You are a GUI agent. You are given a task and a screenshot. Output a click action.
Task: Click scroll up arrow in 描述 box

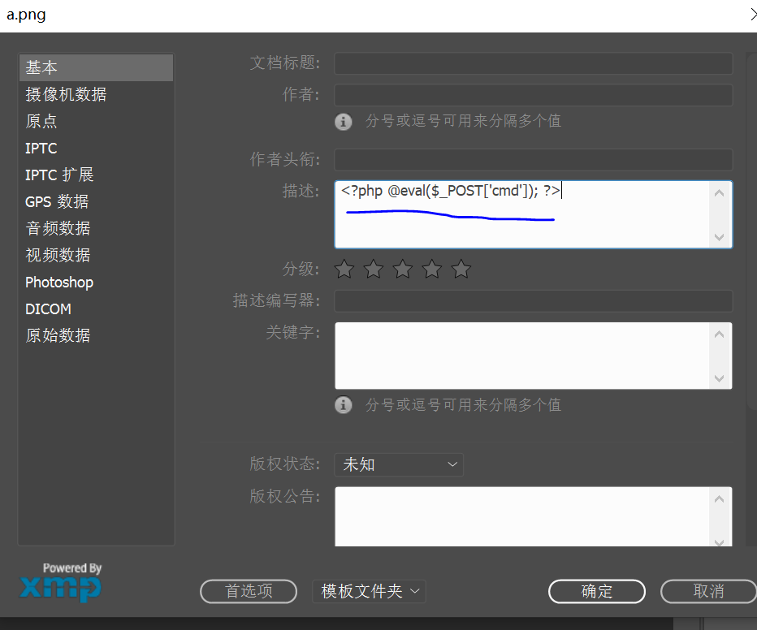click(720, 193)
